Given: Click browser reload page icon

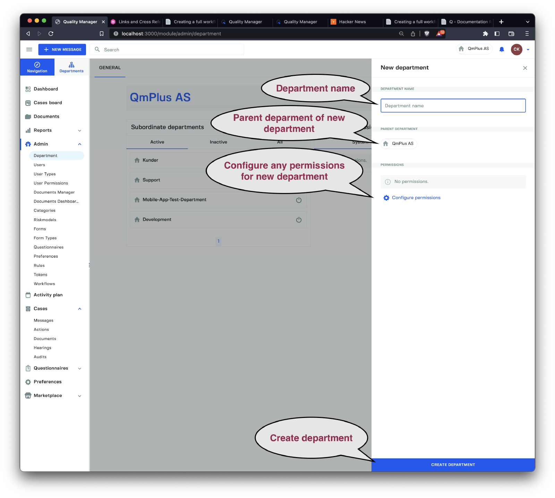Looking at the screenshot, I should (x=51, y=34).
